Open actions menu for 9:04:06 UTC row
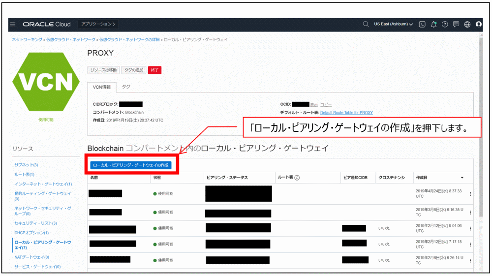 tap(470, 228)
